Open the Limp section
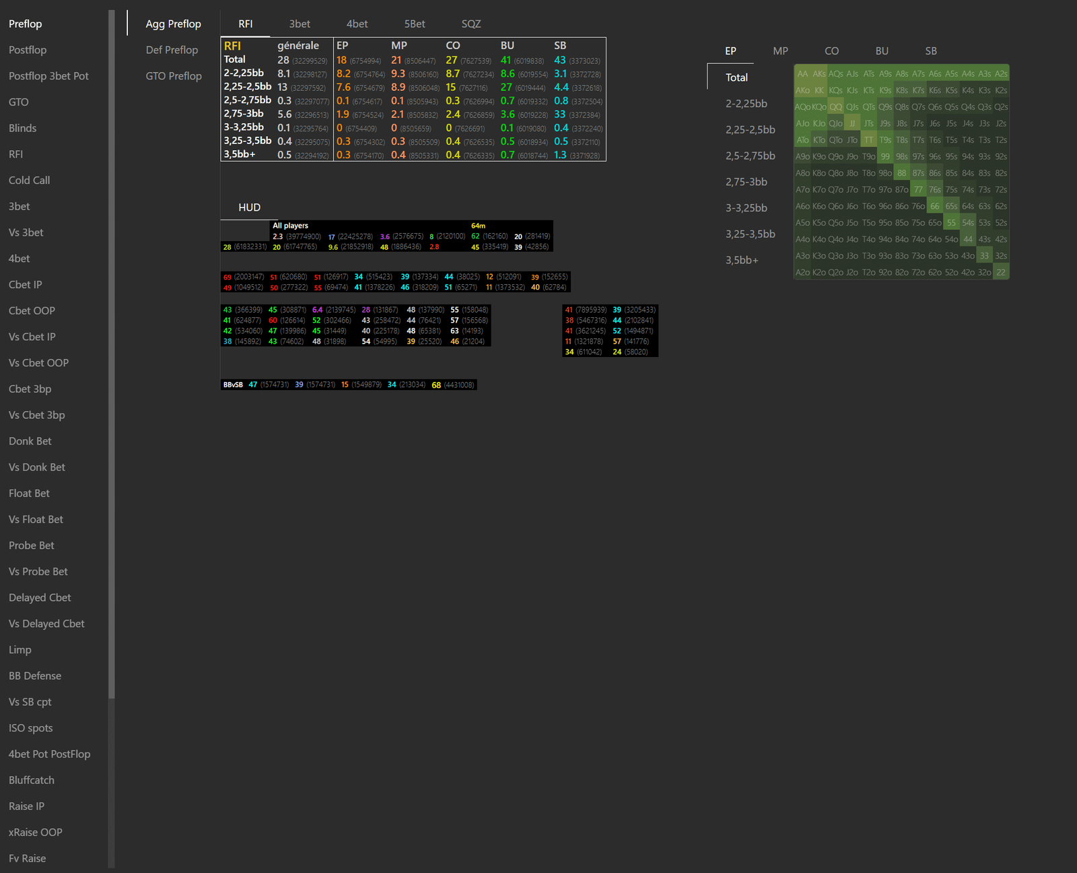The image size is (1077, 873). click(x=20, y=650)
